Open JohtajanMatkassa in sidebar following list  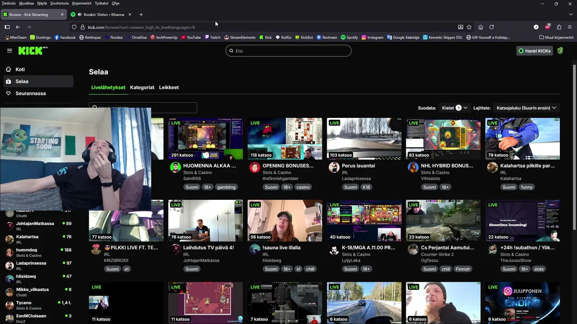point(38,226)
